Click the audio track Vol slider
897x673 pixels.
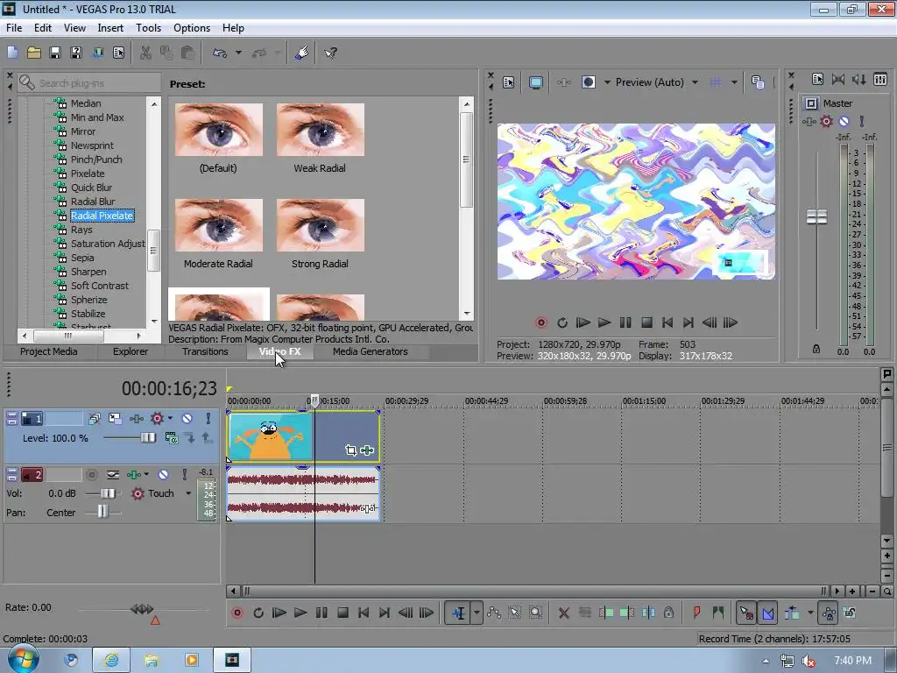[108, 493]
